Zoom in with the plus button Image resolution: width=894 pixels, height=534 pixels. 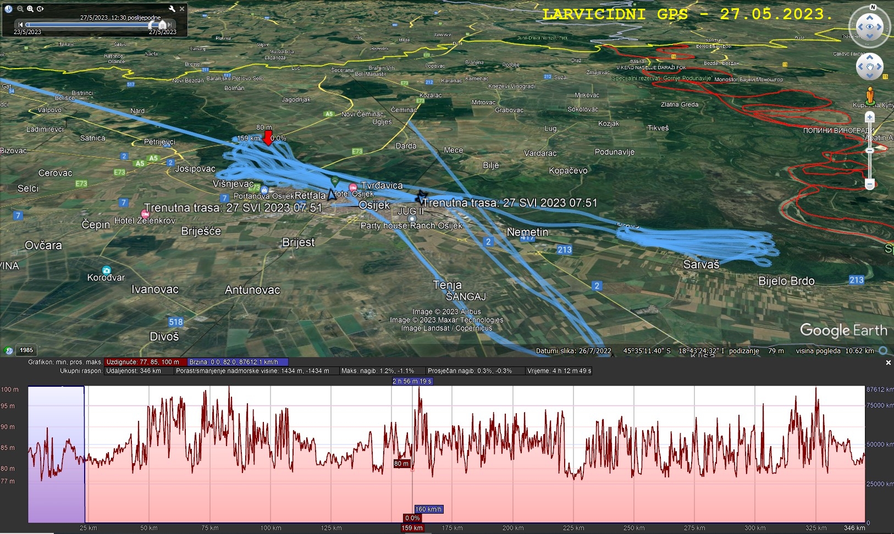[x=869, y=117]
